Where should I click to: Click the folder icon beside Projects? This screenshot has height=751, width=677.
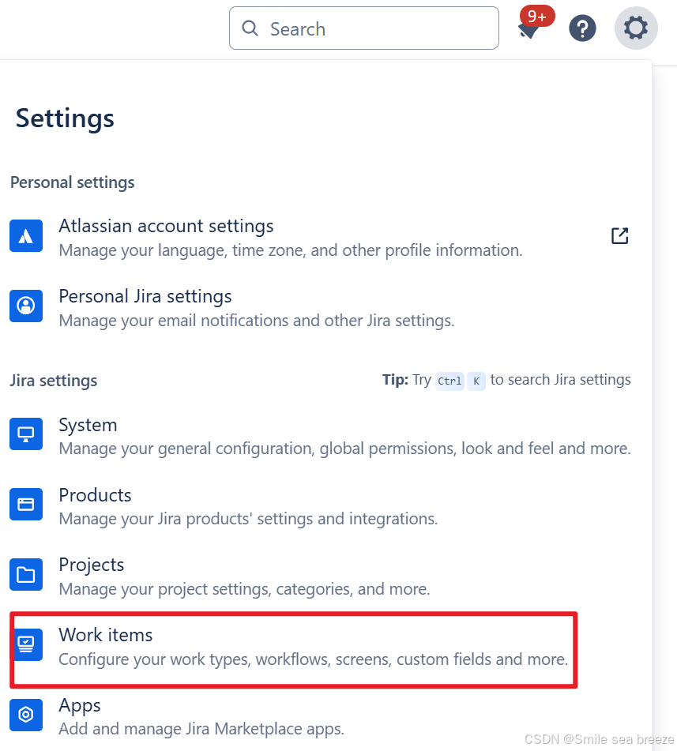26,574
